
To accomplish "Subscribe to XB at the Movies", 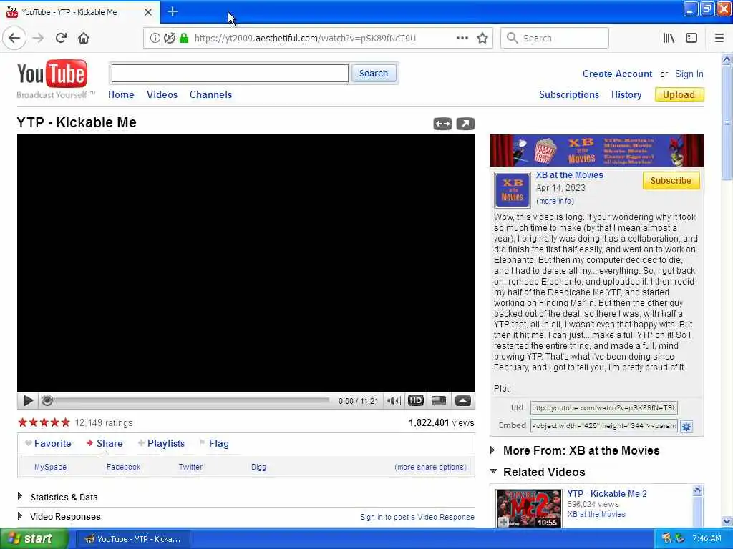I will click(671, 181).
